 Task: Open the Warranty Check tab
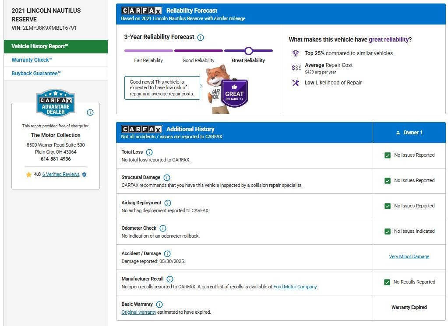pos(32,60)
